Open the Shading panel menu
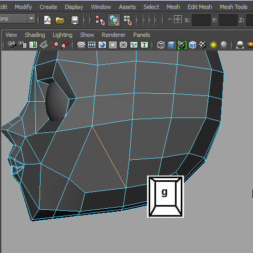 35,35
